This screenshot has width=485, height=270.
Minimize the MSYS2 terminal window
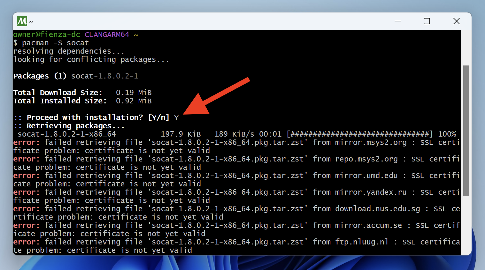coord(398,21)
